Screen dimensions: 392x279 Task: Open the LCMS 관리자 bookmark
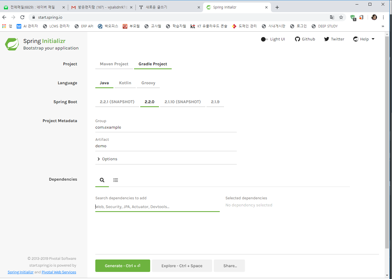tap(56, 26)
